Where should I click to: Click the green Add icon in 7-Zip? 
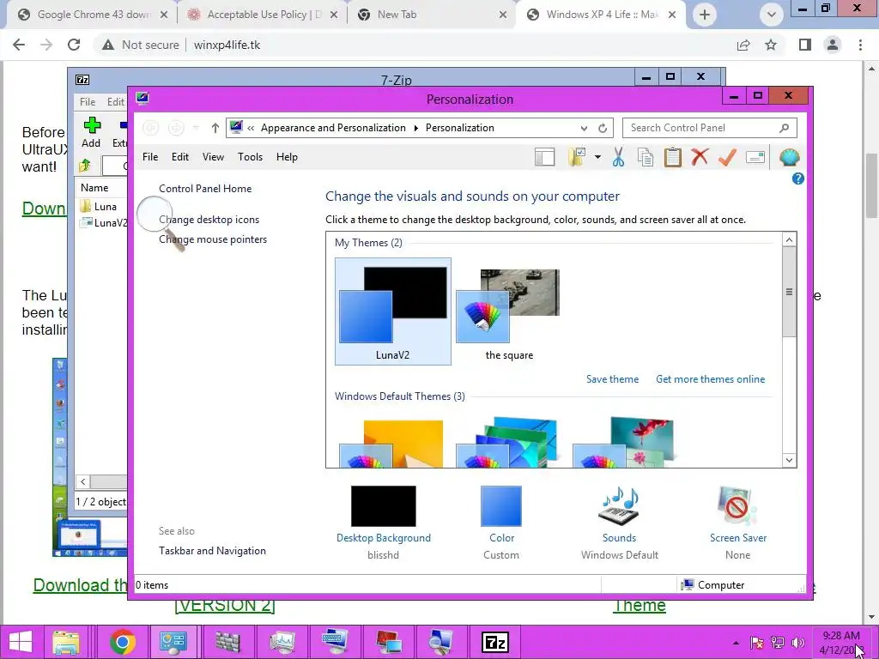pyautogui.click(x=92, y=125)
